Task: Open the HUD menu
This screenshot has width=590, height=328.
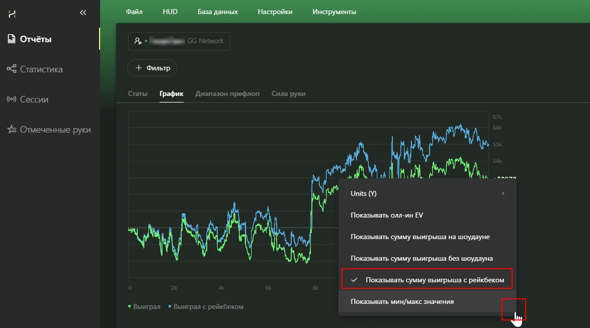Action: point(170,12)
